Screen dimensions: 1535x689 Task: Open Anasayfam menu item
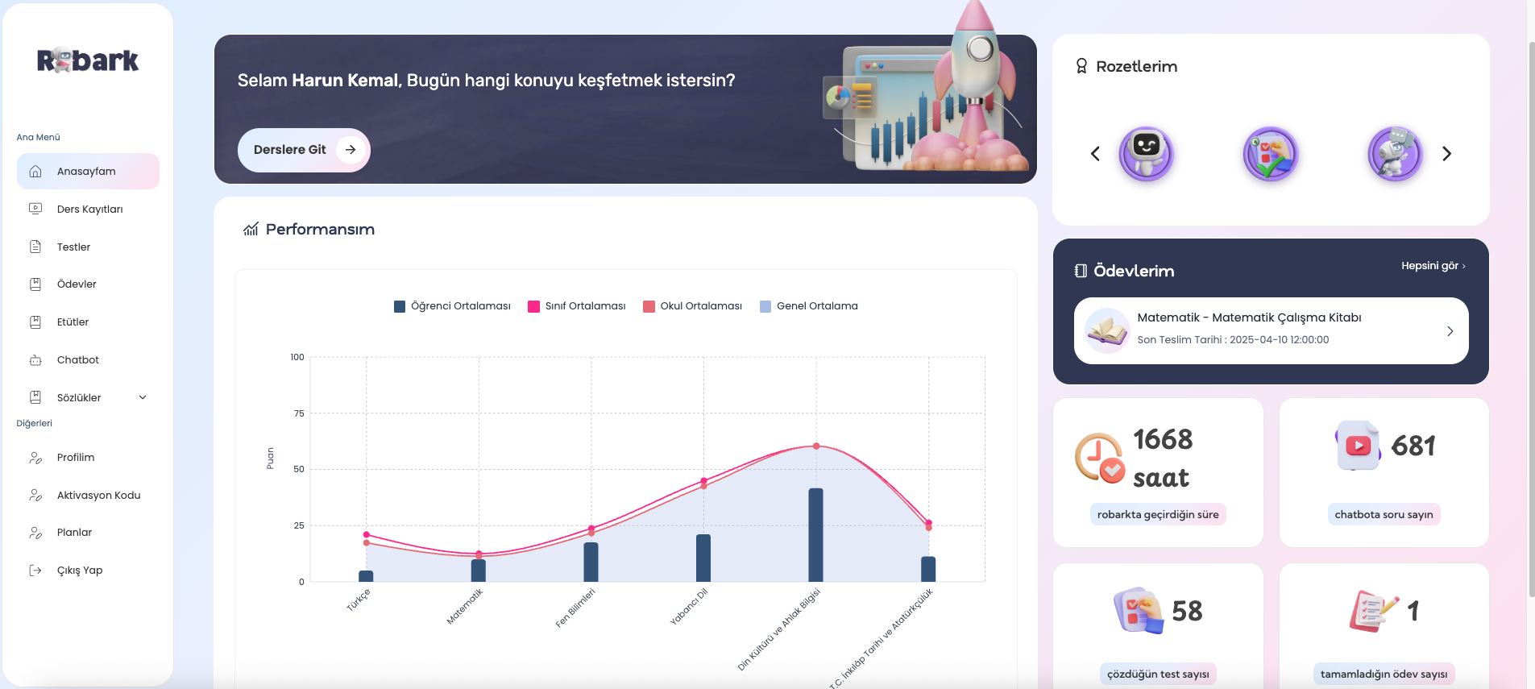click(88, 172)
